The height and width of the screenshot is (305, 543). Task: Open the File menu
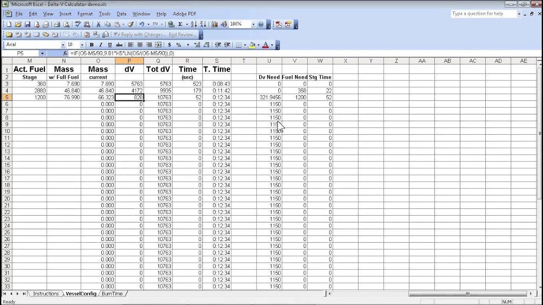[19, 14]
